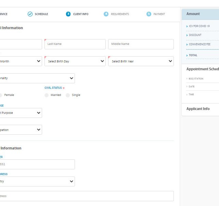This screenshot has height=206, width=219.
Task: Click the Client Info step label
Action: click(81, 14)
